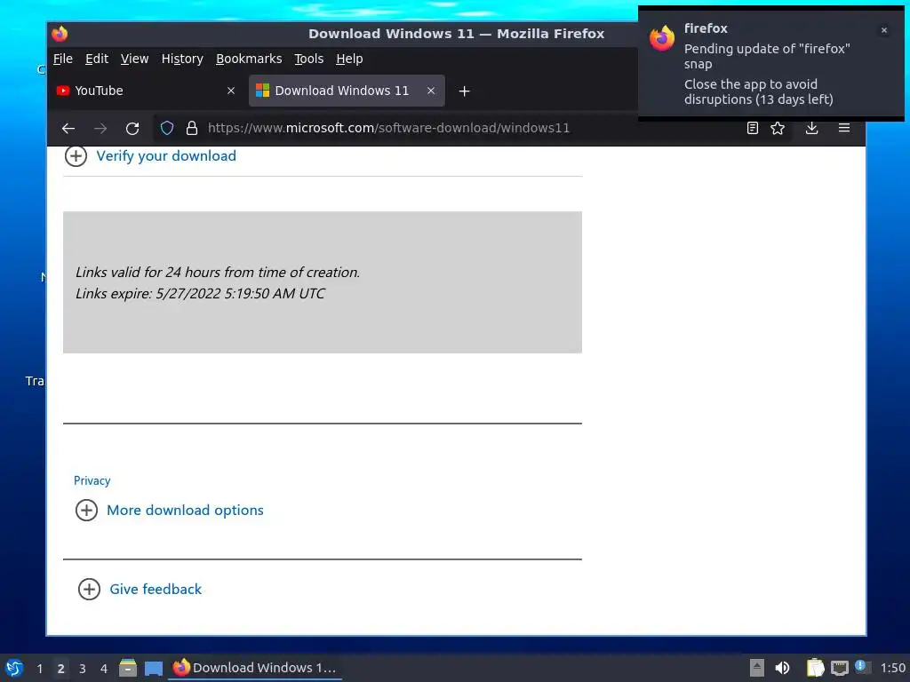This screenshot has width=910, height=682.
Task: Open the Lubuntu start menu
Action: [14, 668]
